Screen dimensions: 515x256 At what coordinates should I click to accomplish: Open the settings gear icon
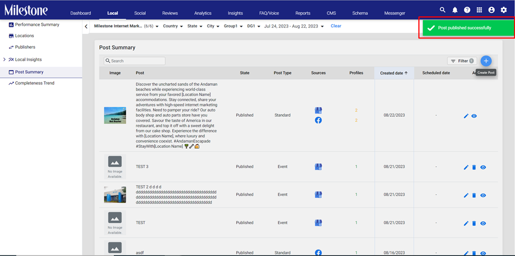click(503, 10)
